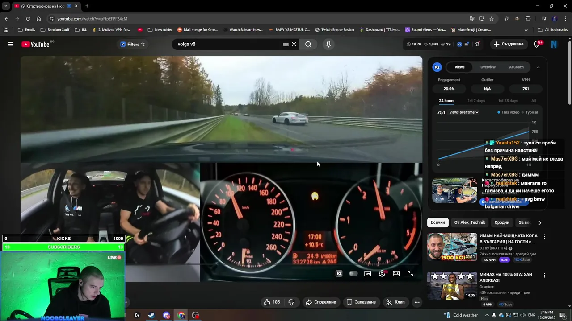
Task: Open the on-screen keyboard in search box
Action: pyautogui.click(x=286, y=44)
